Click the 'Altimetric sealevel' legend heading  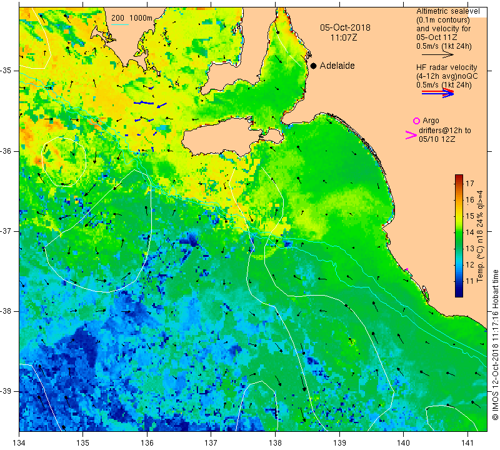(448, 11)
